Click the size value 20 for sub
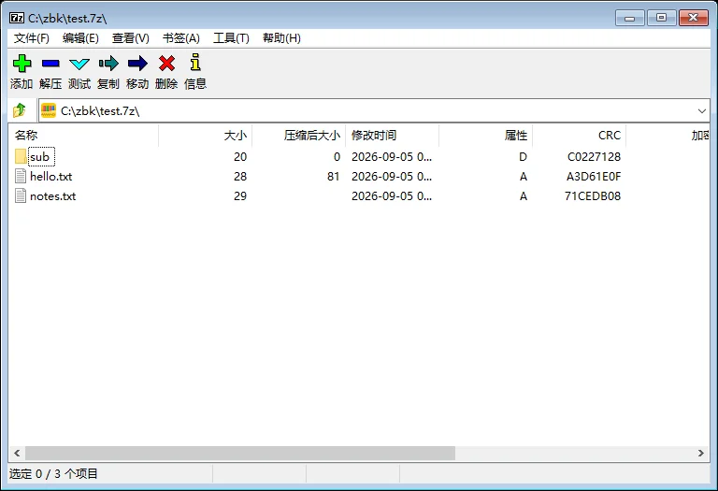The height and width of the screenshot is (491, 718). (240, 156)
